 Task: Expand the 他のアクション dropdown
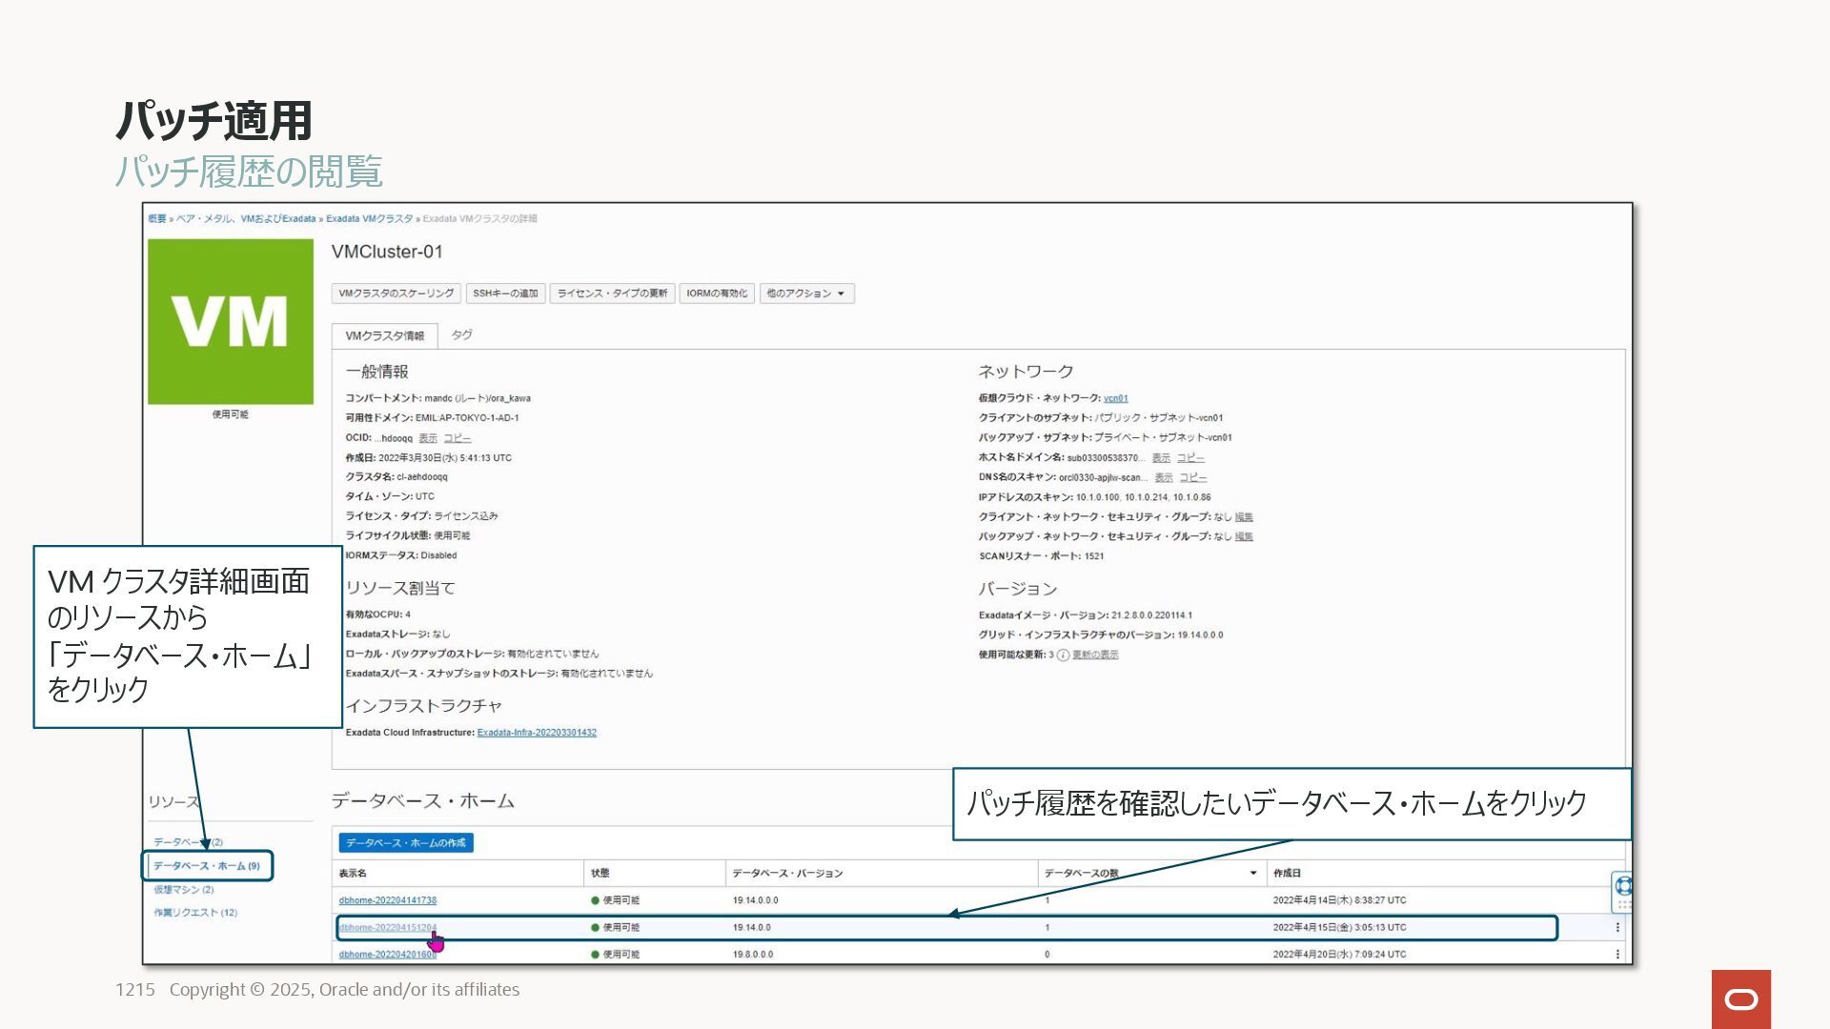tap(806, 293)
